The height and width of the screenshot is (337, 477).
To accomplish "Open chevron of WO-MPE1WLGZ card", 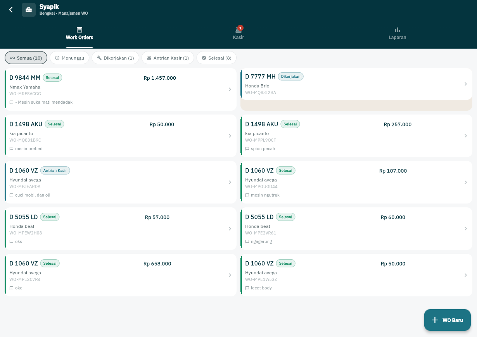I will click(466, 275).
